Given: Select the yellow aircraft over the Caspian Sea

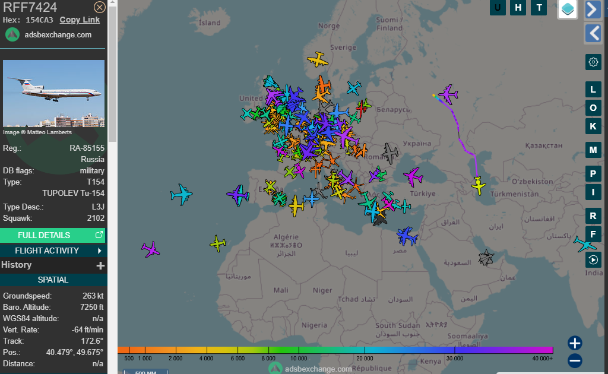Looking at the screenshot, I should pyautogui.click(x=479, y=185).
